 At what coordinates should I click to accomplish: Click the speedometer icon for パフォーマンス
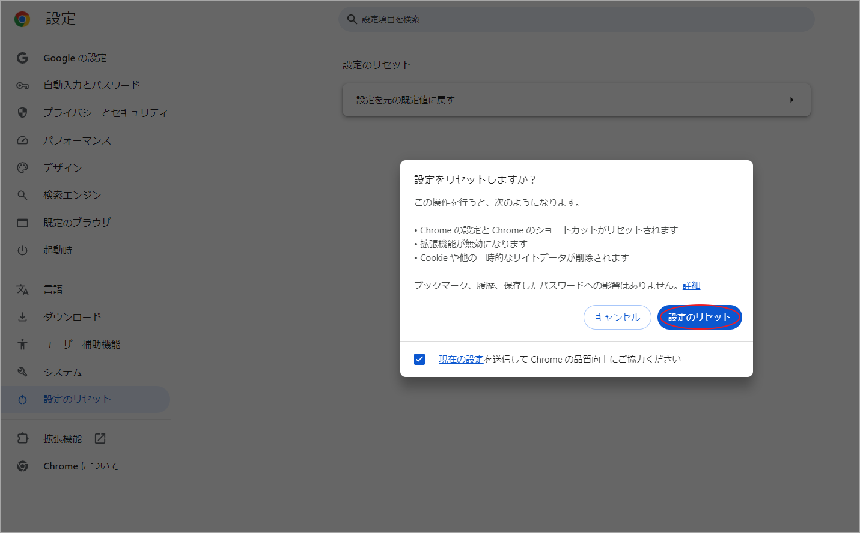(22, 140)
